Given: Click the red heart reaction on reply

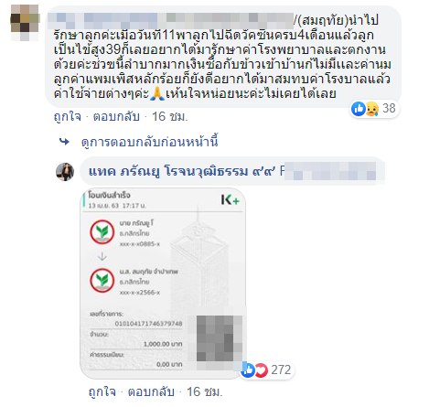Looking at the screenshot, I should (261, 370).
